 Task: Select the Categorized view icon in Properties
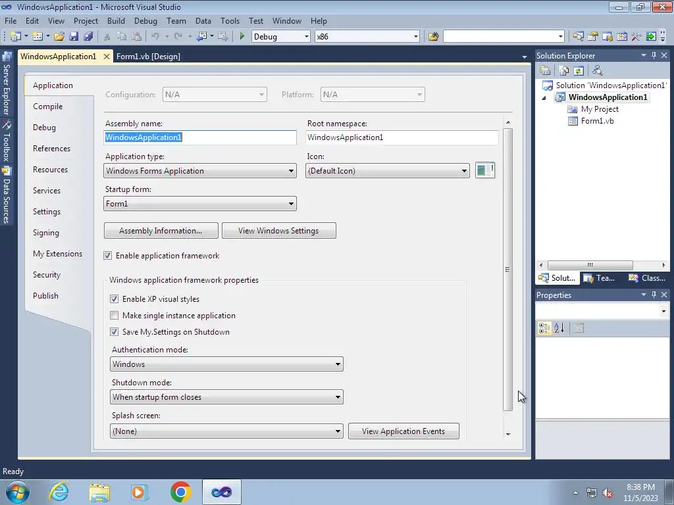pyautogui.click(x=544, y=328)
